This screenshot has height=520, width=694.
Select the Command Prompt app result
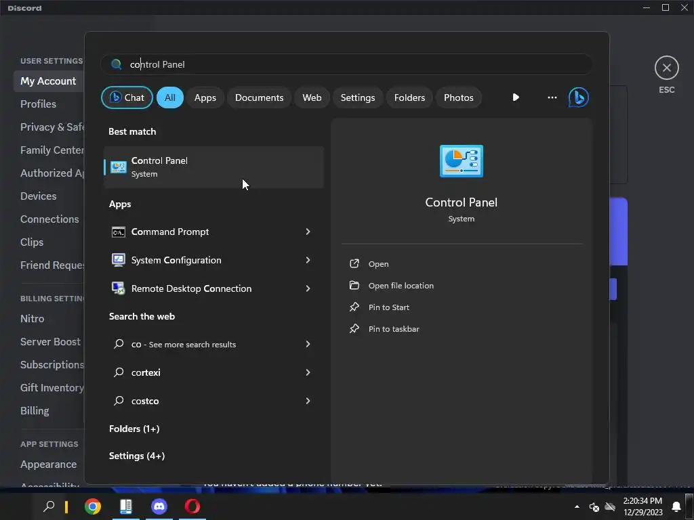[213, 232]
